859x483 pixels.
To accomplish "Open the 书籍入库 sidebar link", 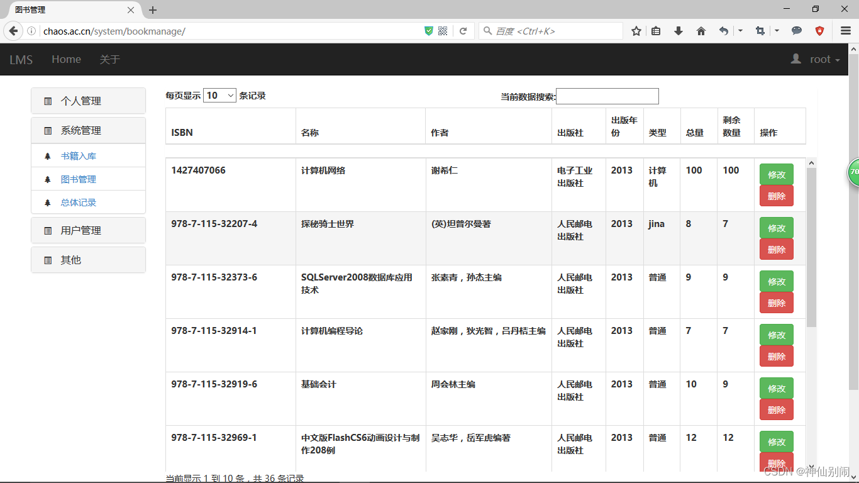I will (79, 156).
